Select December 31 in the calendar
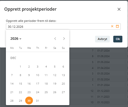The height and width of the screenshot is (107, 128). pos(37,101)
